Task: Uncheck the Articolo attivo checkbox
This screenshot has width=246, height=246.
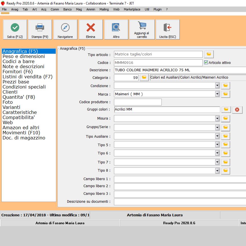Action: tap(206, 62)
